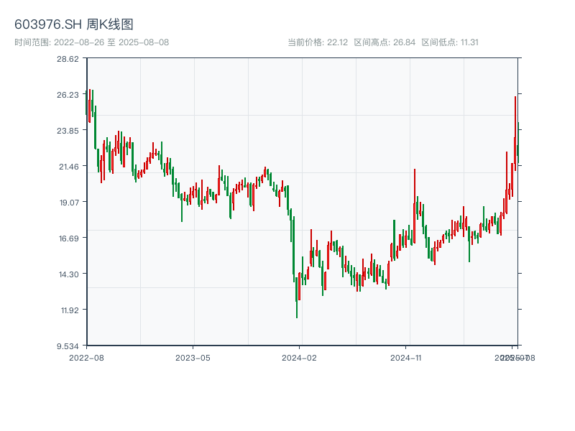Click the 当前价格 22.12 label

tap(318, 42)
